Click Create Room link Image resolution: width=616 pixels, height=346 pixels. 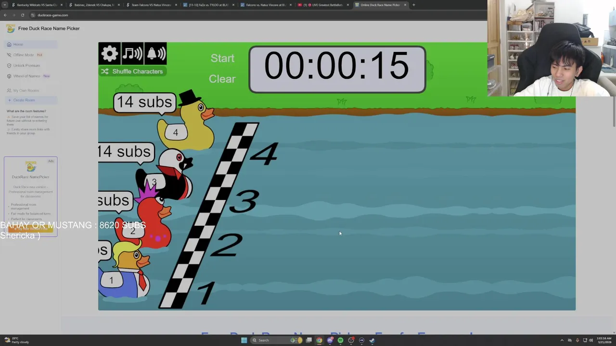(x=31, y=100)
